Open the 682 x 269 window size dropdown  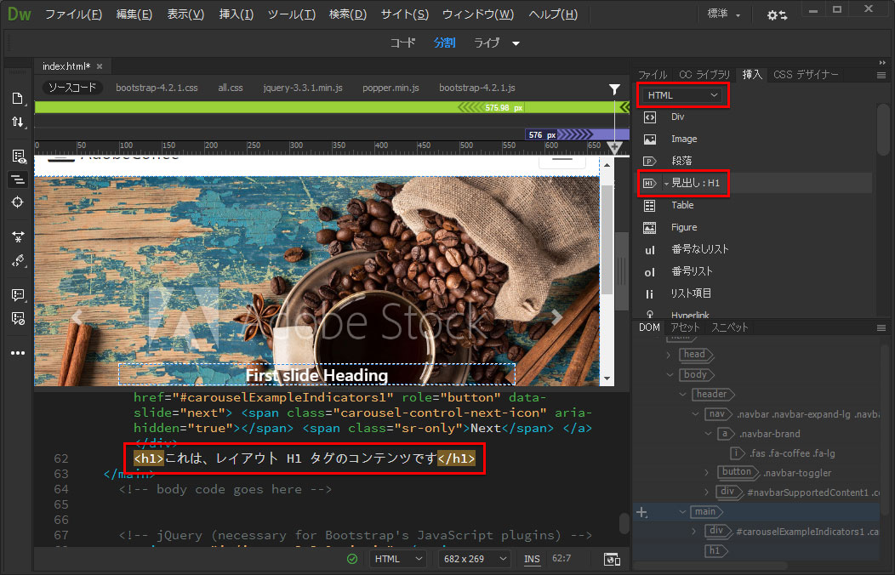pyautogui.click(x=475, y=559)
